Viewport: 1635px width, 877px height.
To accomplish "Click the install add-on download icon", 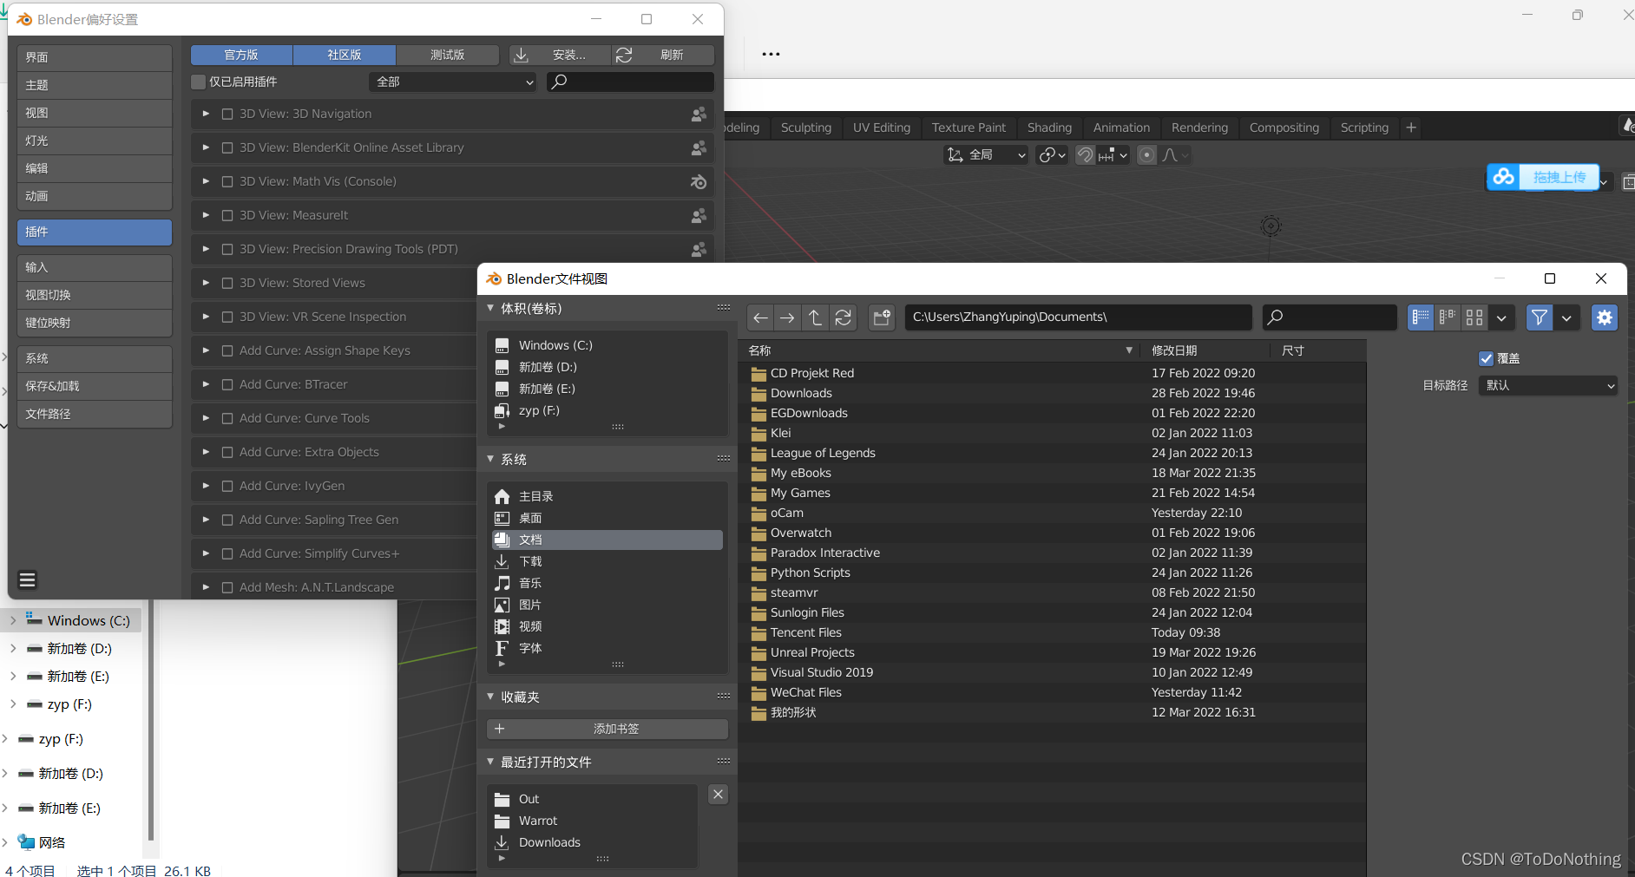I will coord(522,55).
